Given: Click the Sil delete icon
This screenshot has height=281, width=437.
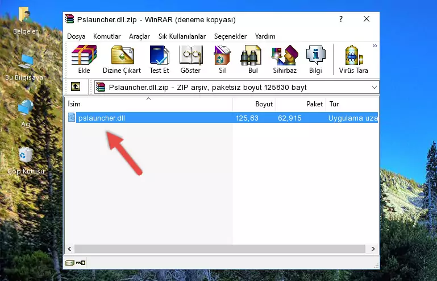Looking at the screenshot, I should (222, 59).
